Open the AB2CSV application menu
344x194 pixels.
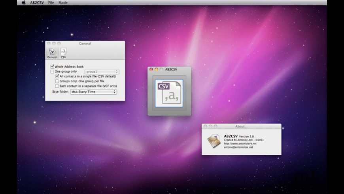37,3
